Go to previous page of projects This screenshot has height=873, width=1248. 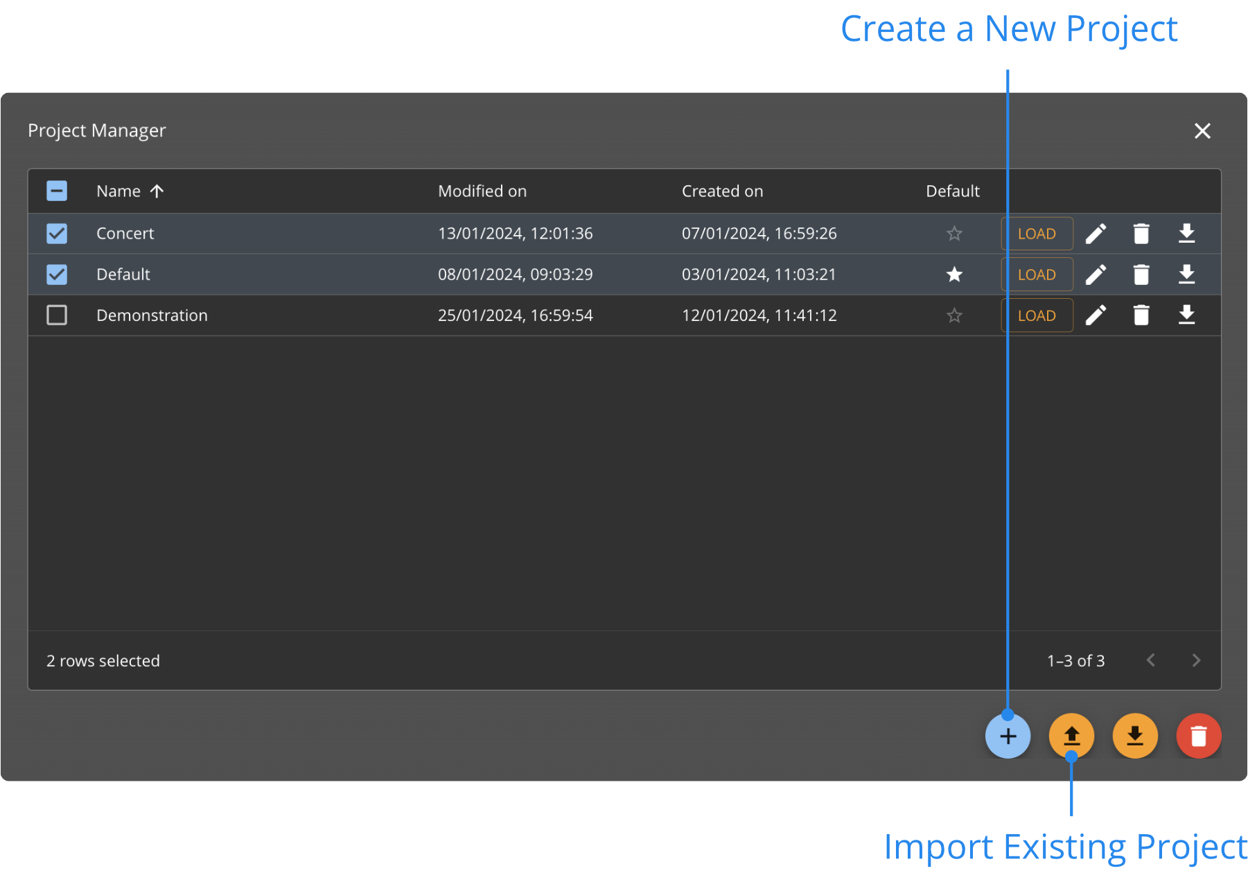tap(1151, 660)
